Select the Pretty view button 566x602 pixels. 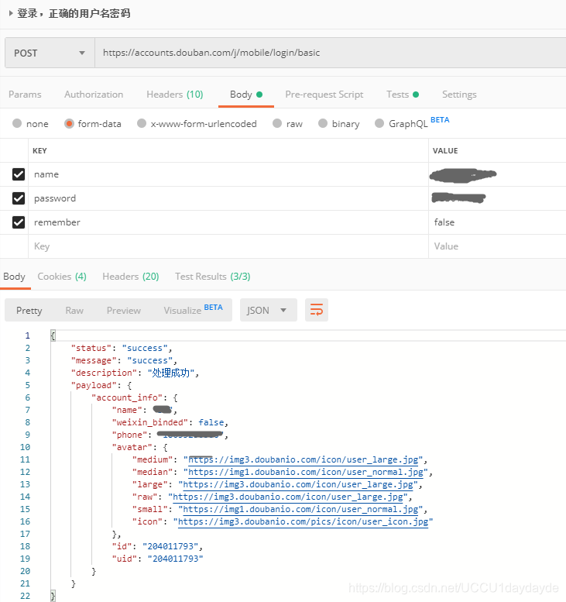(x=29, y=310)
